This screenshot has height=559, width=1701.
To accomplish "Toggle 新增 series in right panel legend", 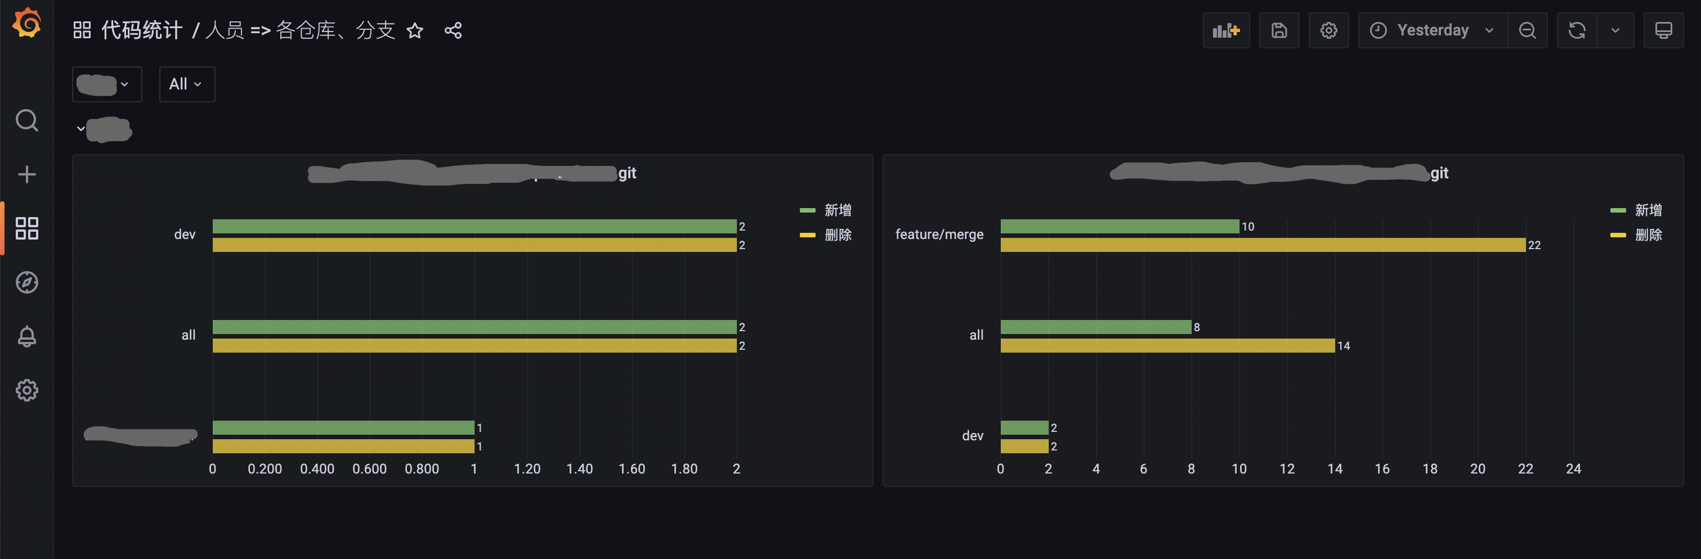I will [x=1648, y=210].
